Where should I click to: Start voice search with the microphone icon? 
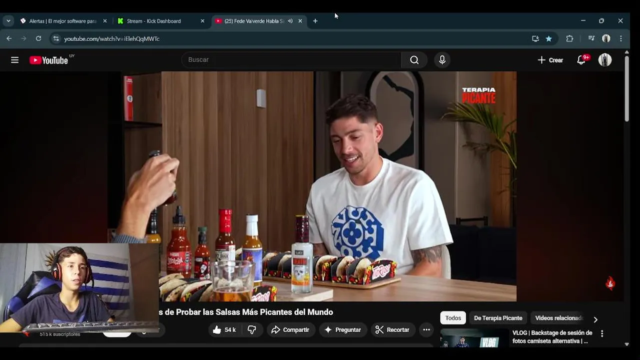click(x=442, y=60)
